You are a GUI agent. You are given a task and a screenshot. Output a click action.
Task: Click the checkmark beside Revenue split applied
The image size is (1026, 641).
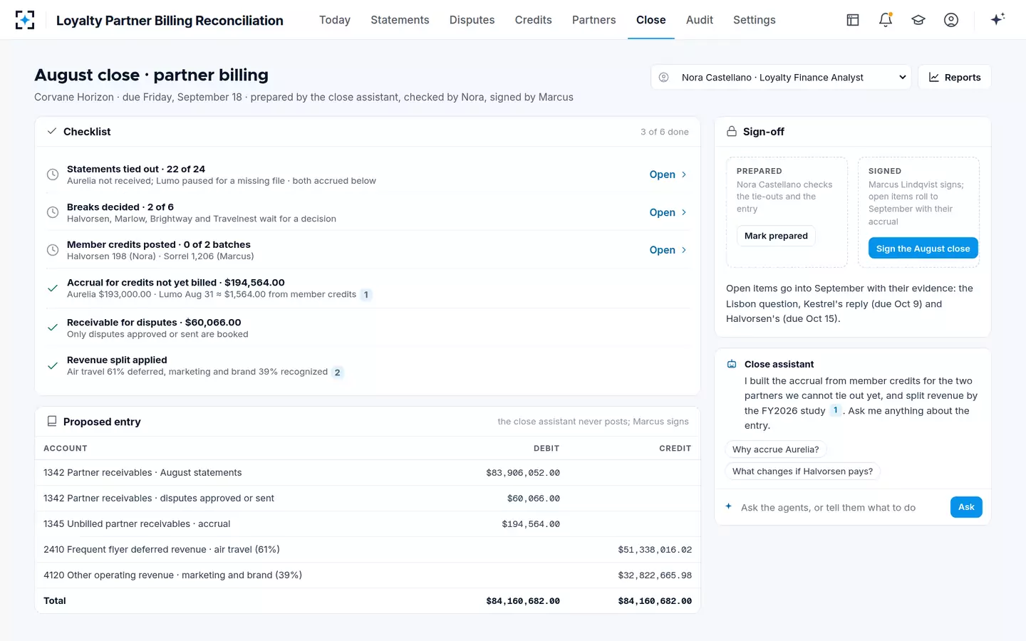click(53, 366)
